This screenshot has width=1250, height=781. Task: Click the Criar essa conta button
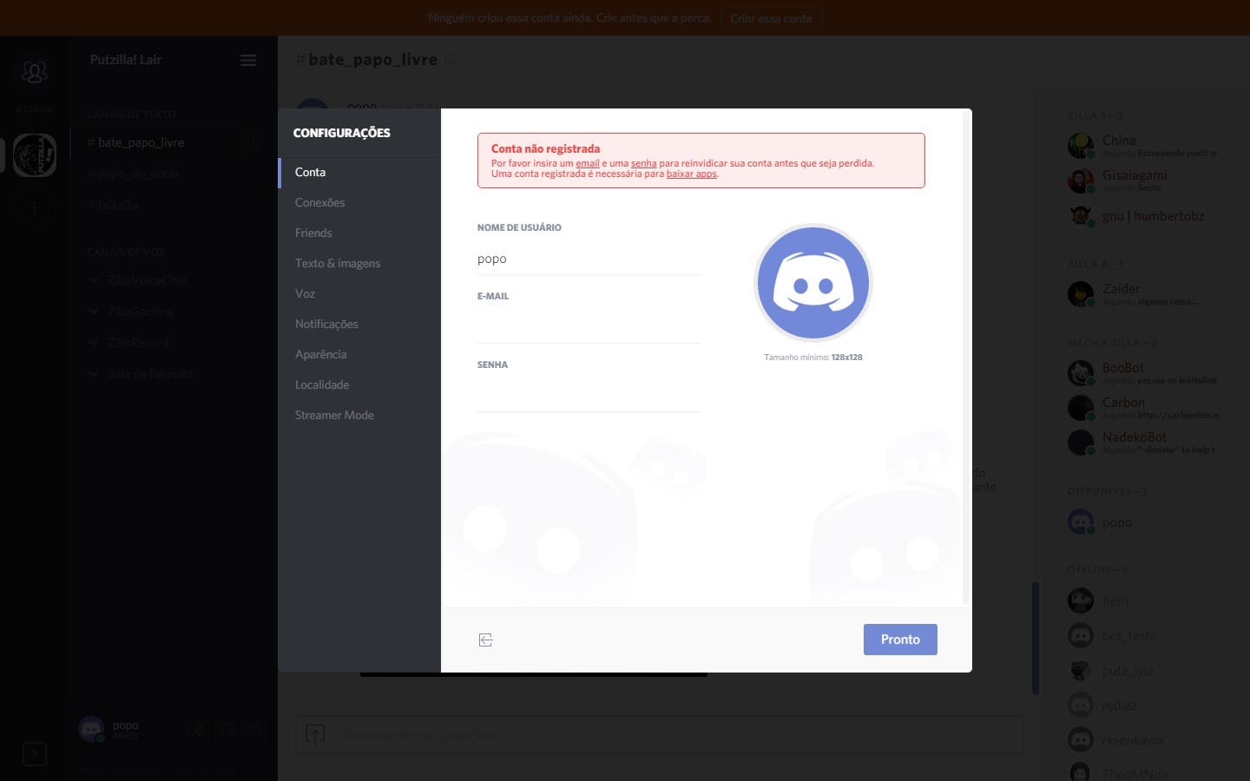(x=771, y=18)
